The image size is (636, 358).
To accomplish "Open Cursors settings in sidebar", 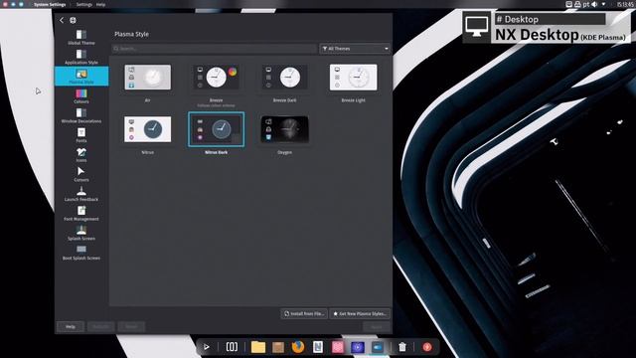I will (x=81, y=174).
